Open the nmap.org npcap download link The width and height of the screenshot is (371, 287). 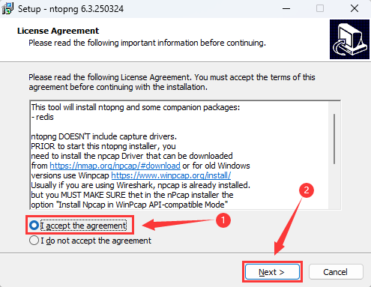point(115,166)
